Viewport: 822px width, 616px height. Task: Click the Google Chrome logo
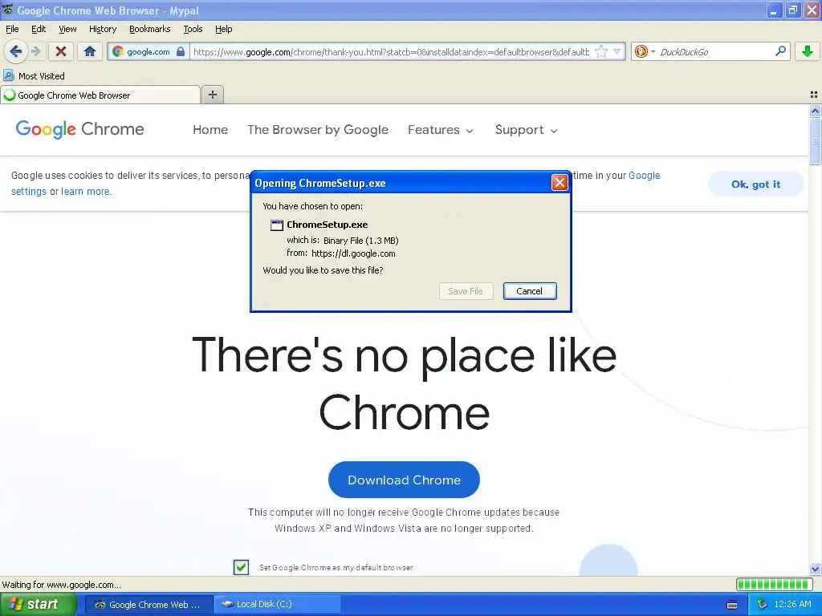(79, 129)
